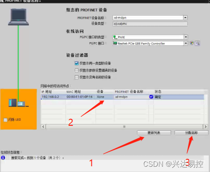This screenshot has height=172, width=210.
Task: Open the PG/PC interface dropdown arrow
Action: (x=186, y=43)
